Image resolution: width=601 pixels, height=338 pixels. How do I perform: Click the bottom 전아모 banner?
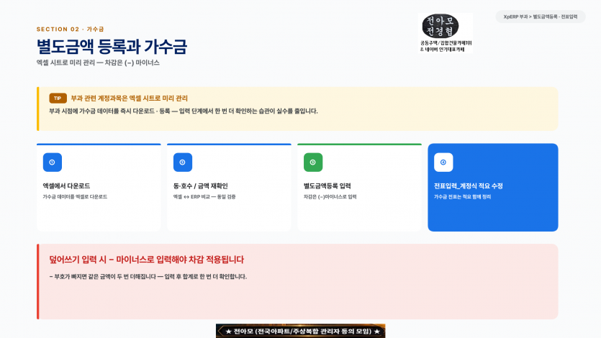coord(301,331)
